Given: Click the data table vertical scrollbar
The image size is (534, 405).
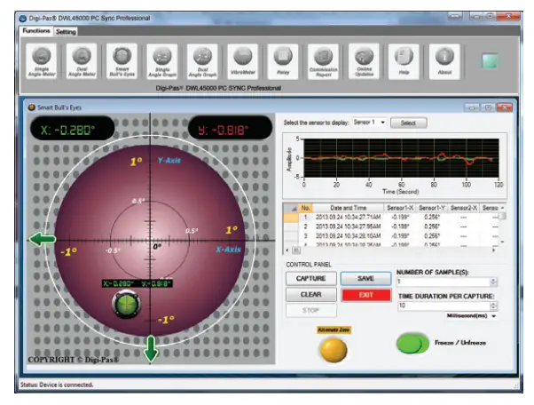Looking at the screenshot, I should tap(502, 225).
